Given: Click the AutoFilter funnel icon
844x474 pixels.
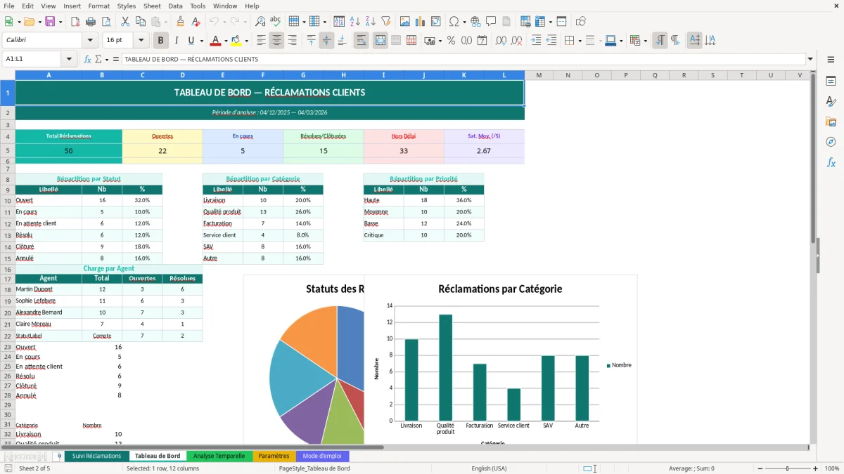Looking at the screenshot, I should pyautogui.click(x=386, y=22).
